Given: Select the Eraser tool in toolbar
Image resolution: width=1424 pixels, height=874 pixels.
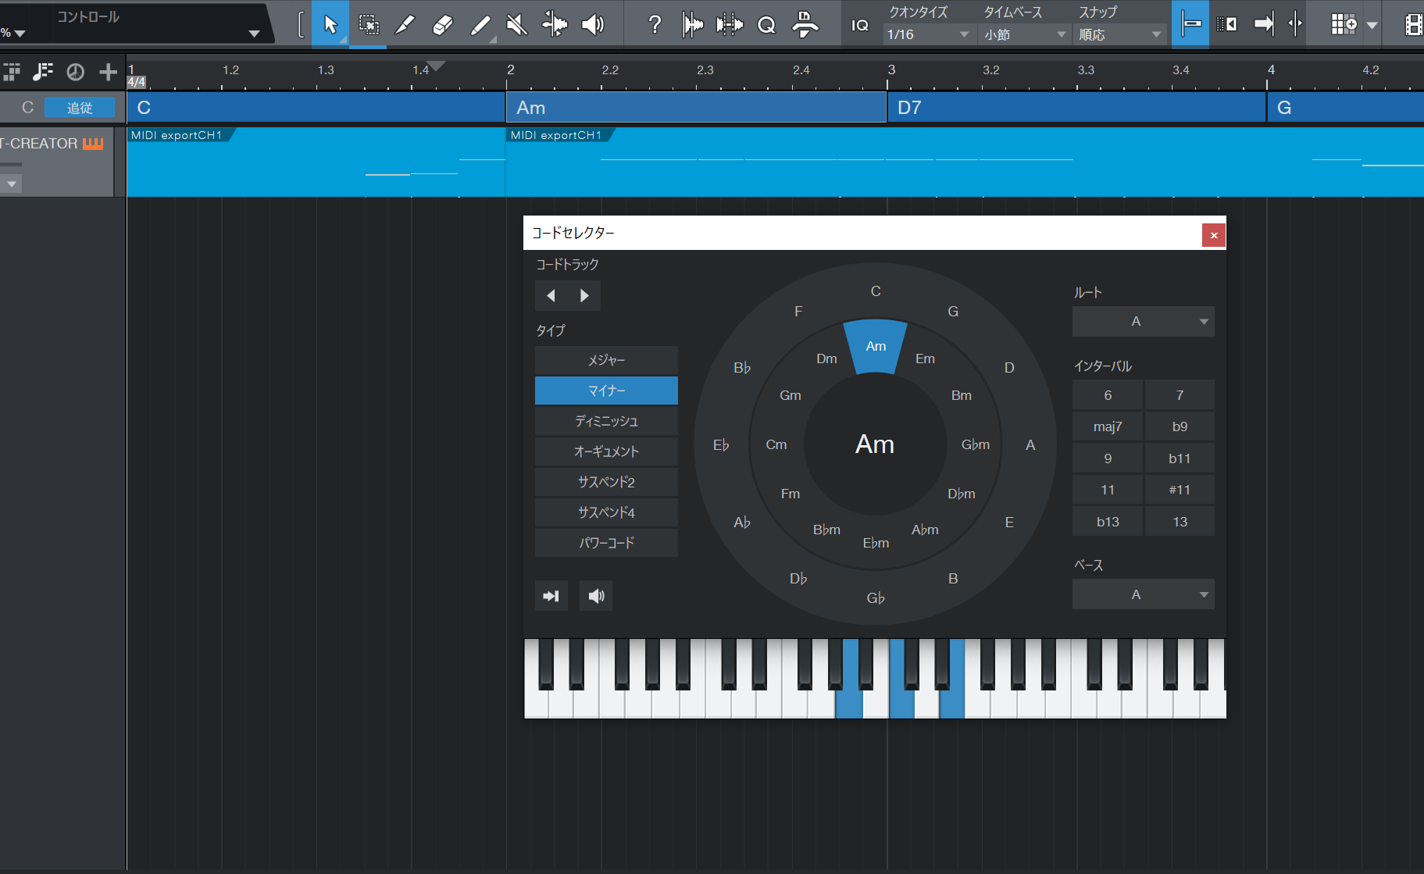Looking at the screenshot, I should tap(442, 25).
